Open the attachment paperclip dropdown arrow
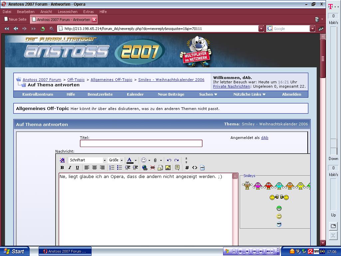The image size is (341, 256). 161,160
